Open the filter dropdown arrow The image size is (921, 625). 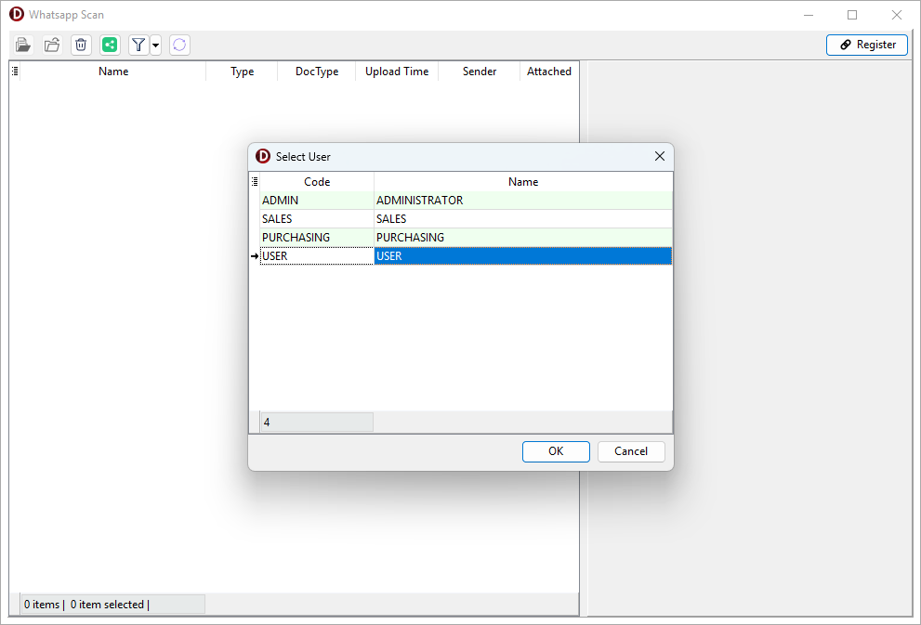[x=155, y=45]
